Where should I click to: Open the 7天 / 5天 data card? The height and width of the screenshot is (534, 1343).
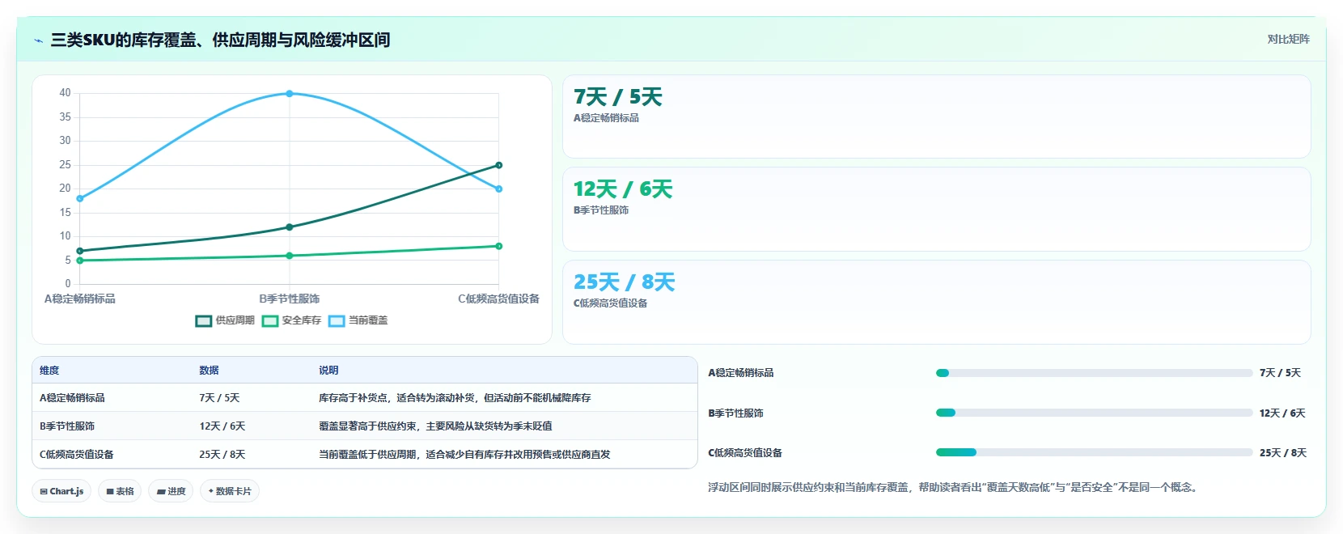pos(936,117)
